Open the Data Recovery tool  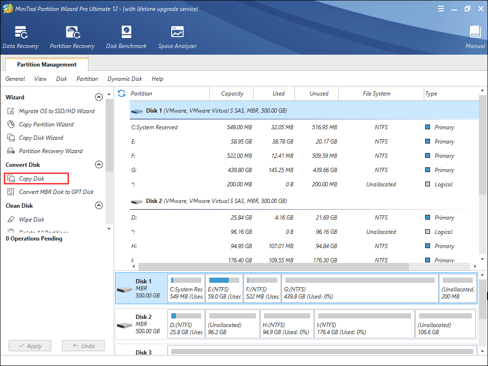[20, 38]
